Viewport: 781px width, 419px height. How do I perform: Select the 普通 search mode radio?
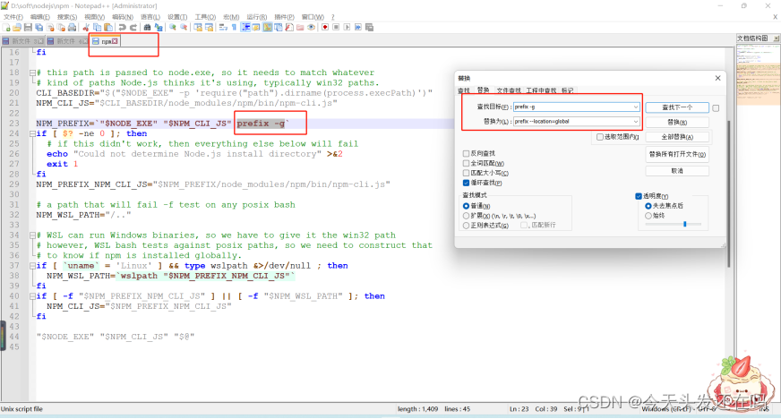pyautogui.click(x=467, y=206)
